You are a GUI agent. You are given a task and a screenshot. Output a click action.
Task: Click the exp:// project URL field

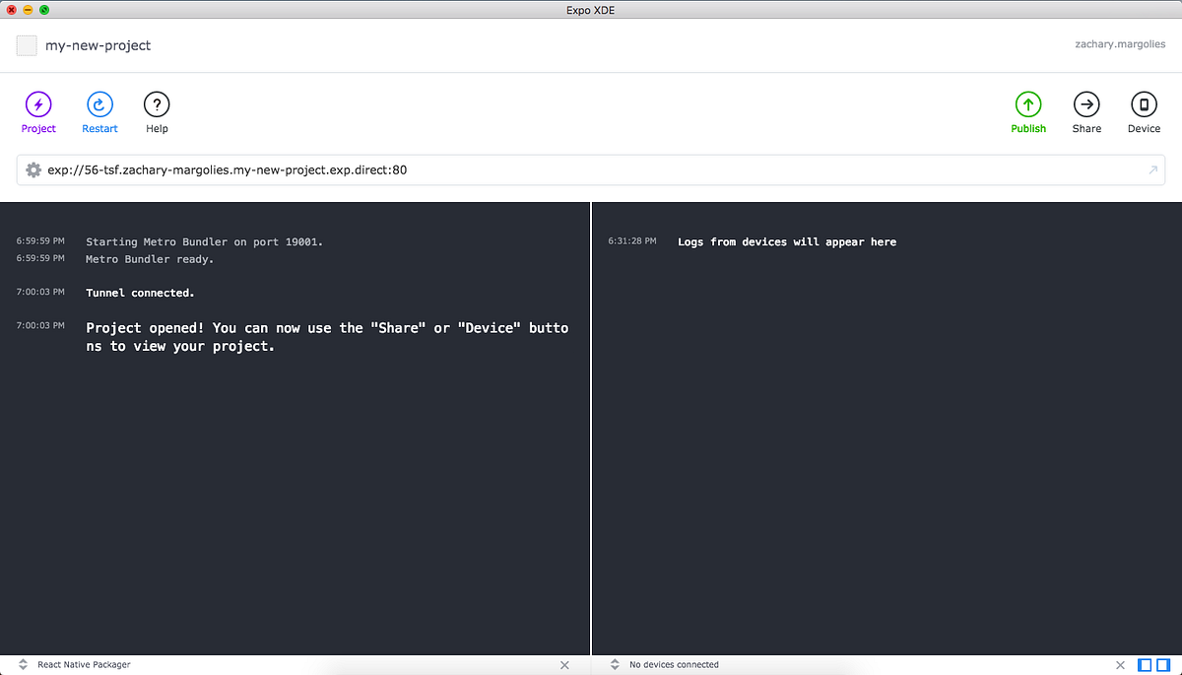tap(591, 169)
